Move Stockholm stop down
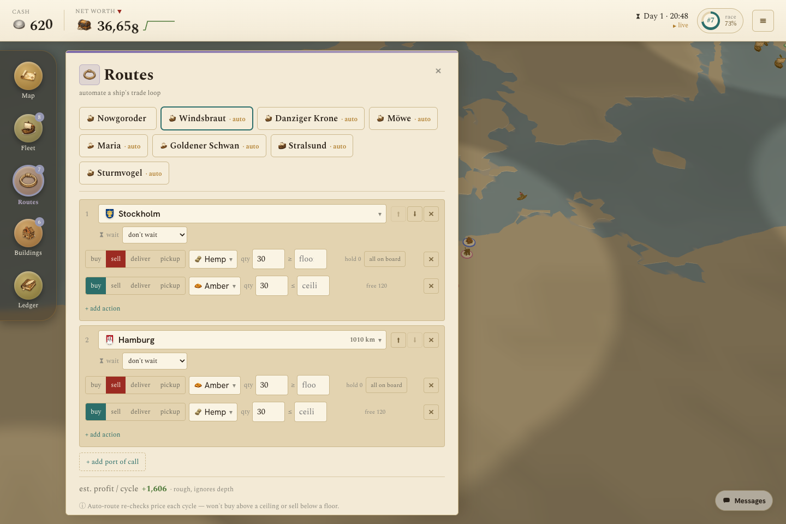This screenshot has width=786, height=524. 415,214
